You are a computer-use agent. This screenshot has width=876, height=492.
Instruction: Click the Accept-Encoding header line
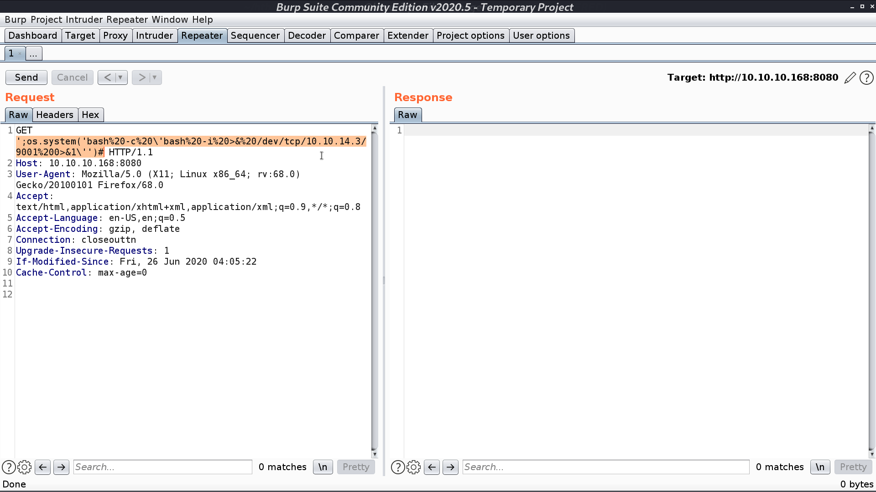pyautogui.click(x=98, y=229)
